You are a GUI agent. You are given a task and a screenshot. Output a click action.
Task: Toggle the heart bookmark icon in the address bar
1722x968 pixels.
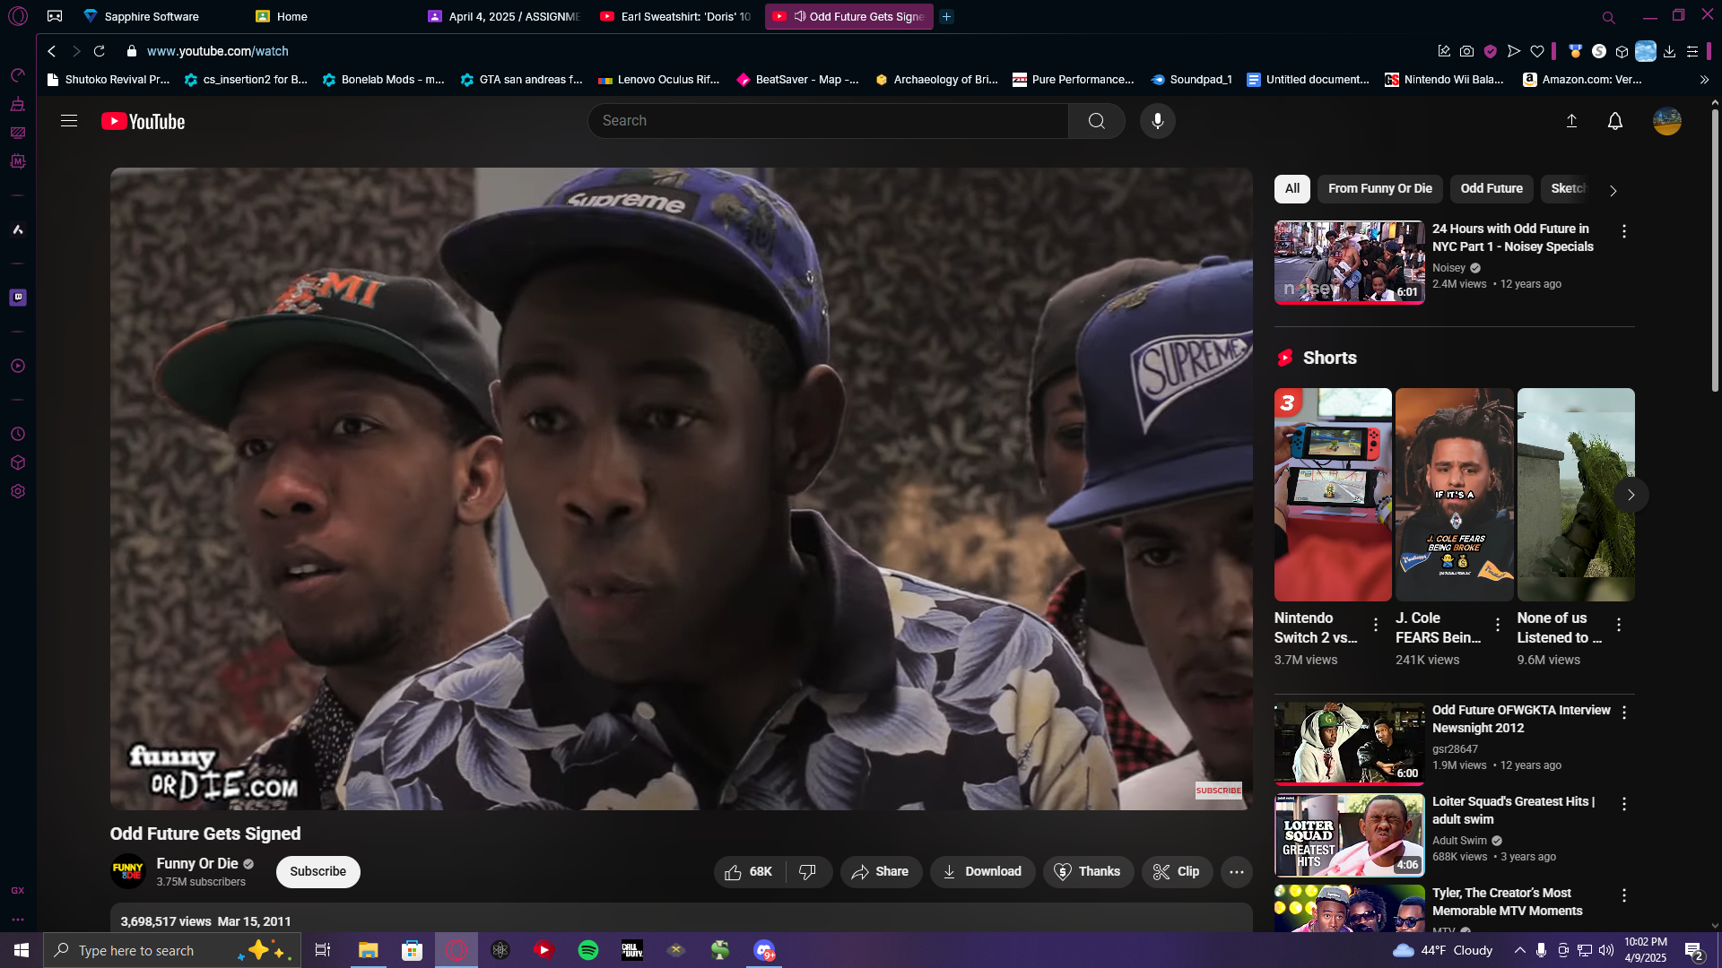[x=1537, y=51]
